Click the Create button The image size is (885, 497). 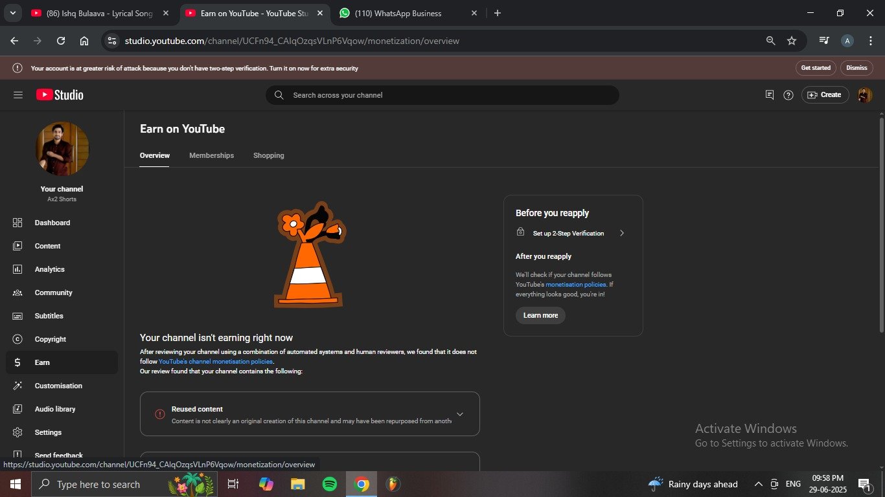tap(825, 95)
